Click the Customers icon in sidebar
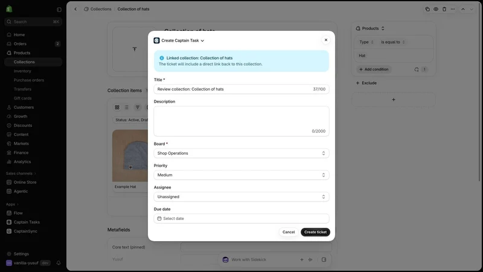This screenshot has width=483, height=272. 9,108
